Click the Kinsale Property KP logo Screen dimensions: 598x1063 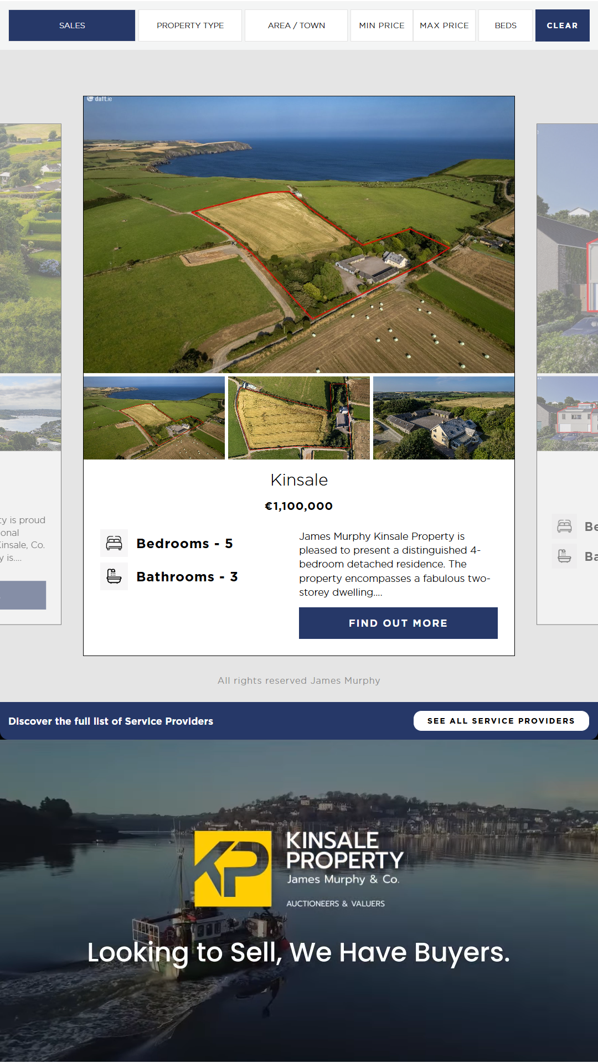click(233, 869)
